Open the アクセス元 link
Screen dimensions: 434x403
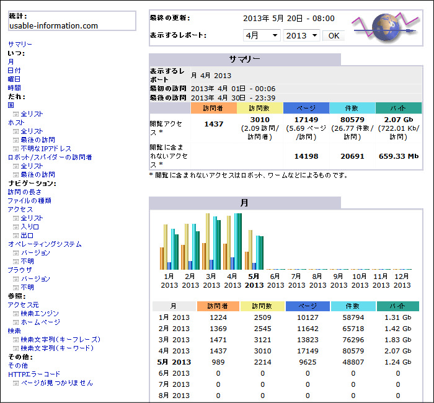point(24,305)
